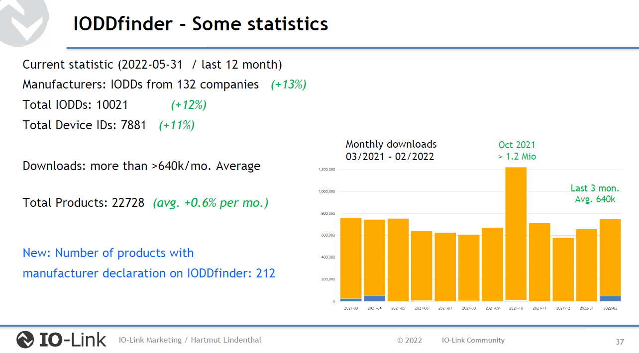Click the orange bar for 2022-02
The height and width of the screenshot is (353, 639).
click(x=611, y=258)
